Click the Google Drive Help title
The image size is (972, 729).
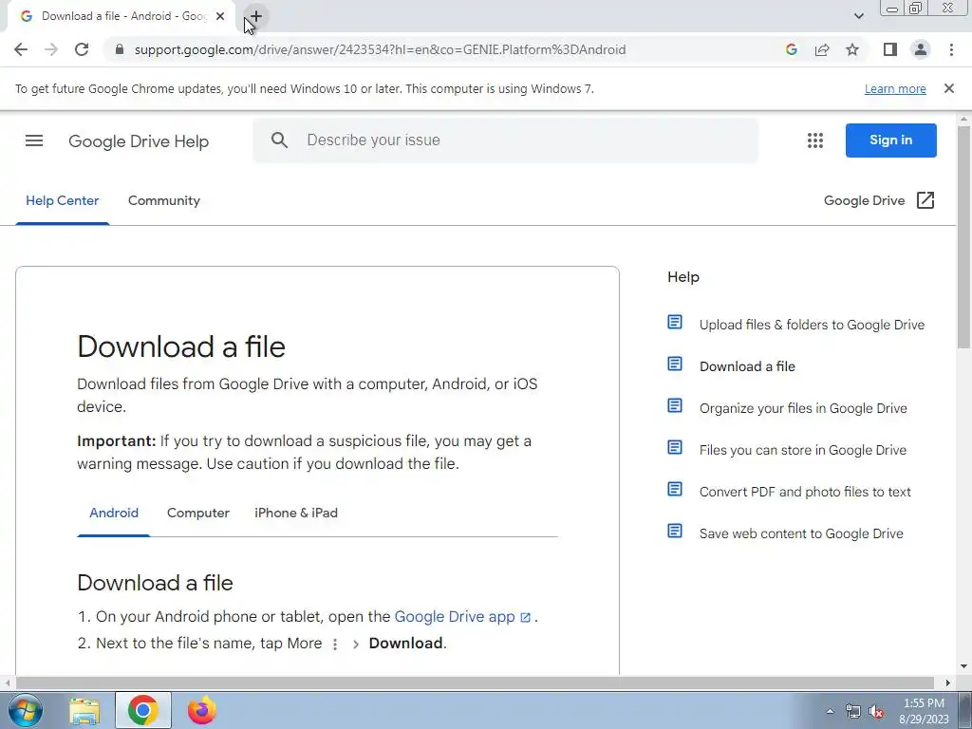click(x=139, y=141)
